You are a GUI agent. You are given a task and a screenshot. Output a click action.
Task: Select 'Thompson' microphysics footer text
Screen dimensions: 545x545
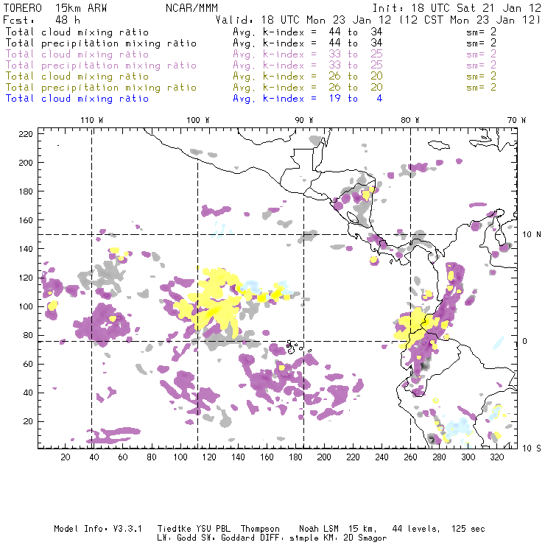[x=260, y=529]
